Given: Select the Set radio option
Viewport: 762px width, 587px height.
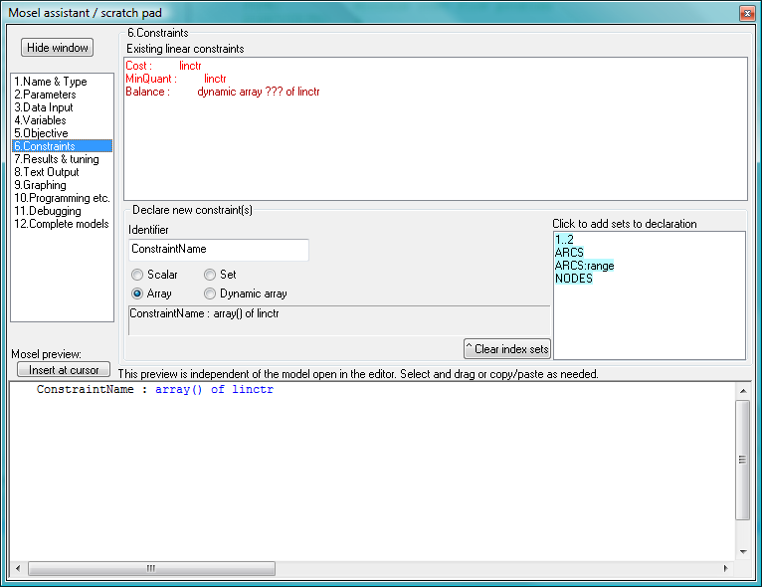Looking at the screenshot, I should click(210, 275).
